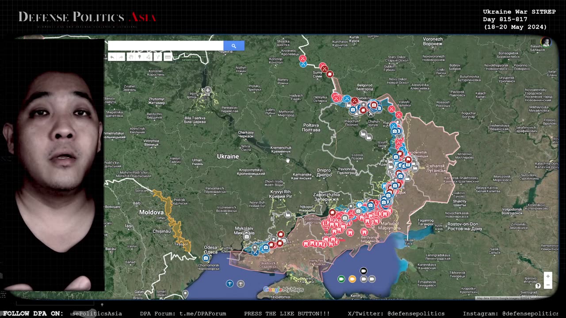Click the orange camera marker in Azov Sea
Image resolution: width=566 pixels, height=318 pixels.
click(x=352, y=279)
